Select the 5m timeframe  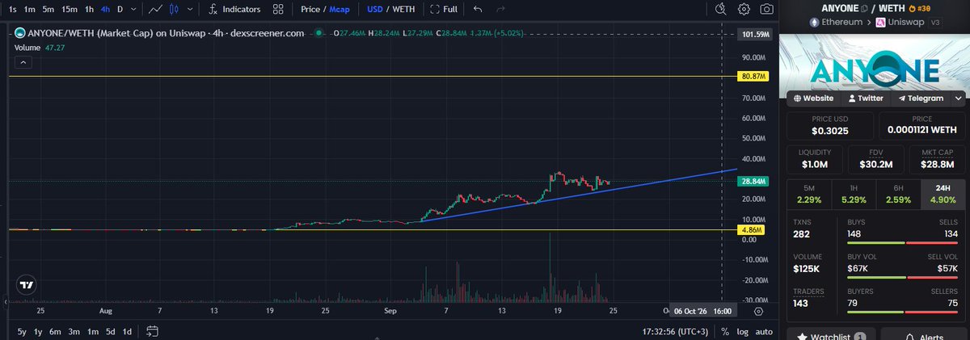click(x=49, y=9)
